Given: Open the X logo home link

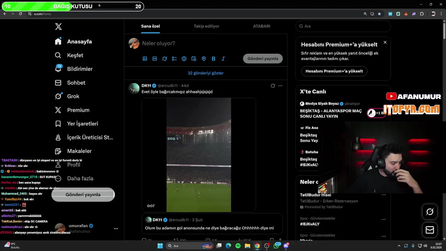Looking at the screenshot, I should (x=59, y=27).
